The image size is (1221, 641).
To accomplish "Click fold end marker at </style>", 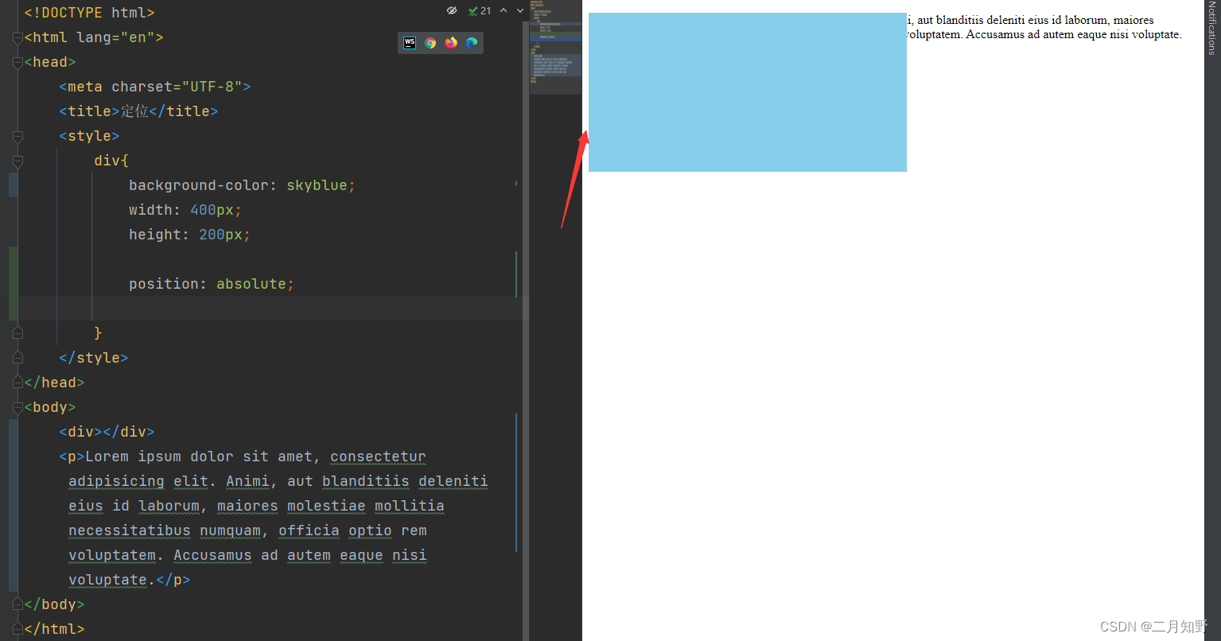I will (17, 358).
